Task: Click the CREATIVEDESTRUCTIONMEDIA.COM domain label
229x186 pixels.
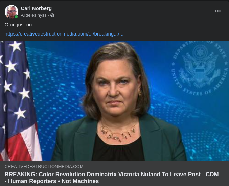Action: pos(44,167)
